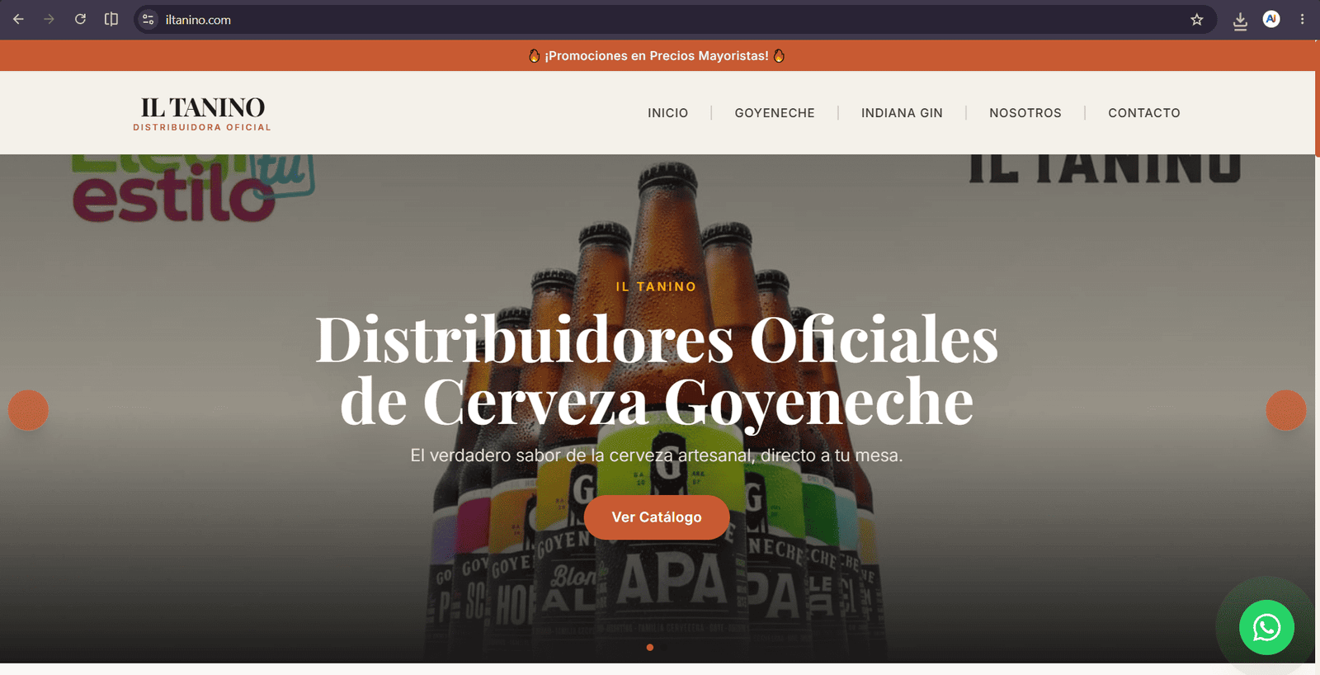Go to CONTACTO page
Screen dimensions: 1320x675
click(x=1144, y=113)
